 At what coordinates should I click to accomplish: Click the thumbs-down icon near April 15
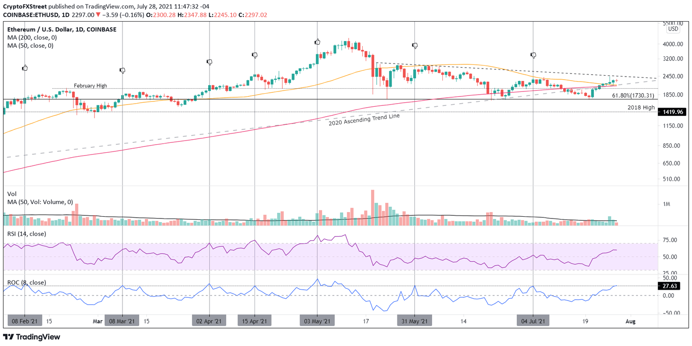255,55
